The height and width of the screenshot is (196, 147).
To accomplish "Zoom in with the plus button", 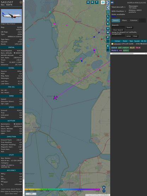I will click(104, 187).
